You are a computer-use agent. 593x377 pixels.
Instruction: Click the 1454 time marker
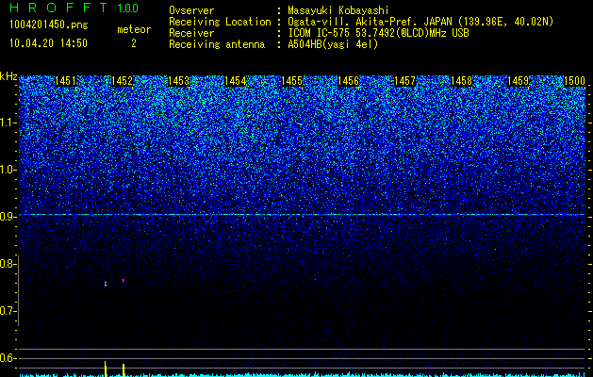236,81
